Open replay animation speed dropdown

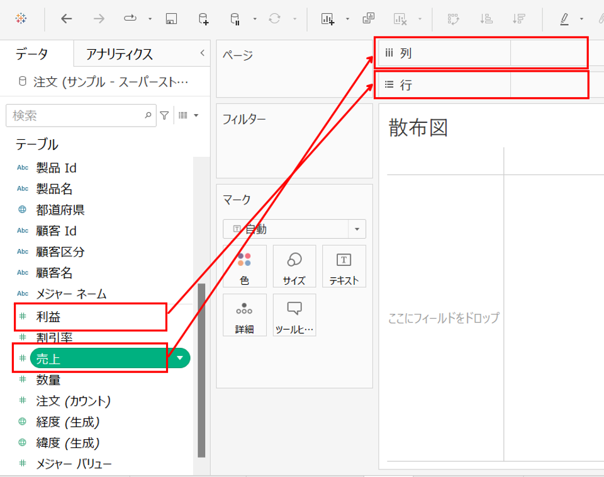(x=150, y=18)
